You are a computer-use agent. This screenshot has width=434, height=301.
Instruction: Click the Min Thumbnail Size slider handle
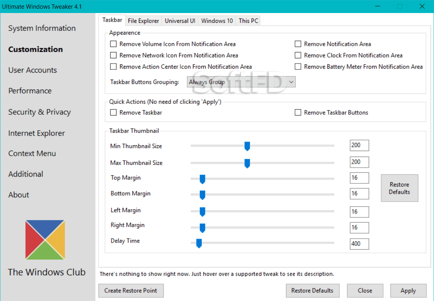(x=247, y=146)
